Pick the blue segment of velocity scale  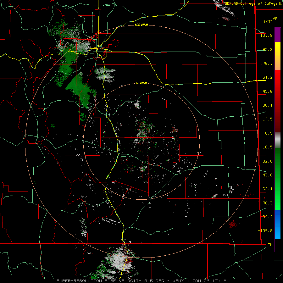click(278, 224)
